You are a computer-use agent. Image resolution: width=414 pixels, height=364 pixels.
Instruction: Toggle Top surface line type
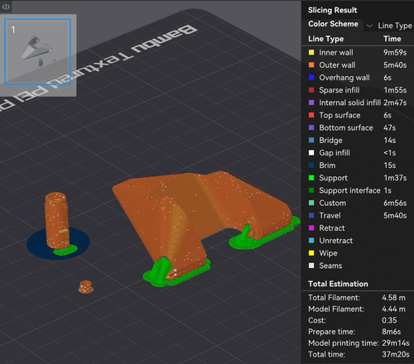click(358, 115)
